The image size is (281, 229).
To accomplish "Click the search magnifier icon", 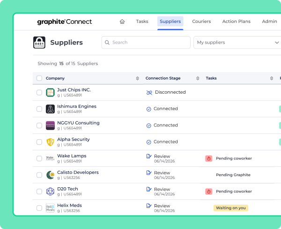I will click(x=107, y=43).
